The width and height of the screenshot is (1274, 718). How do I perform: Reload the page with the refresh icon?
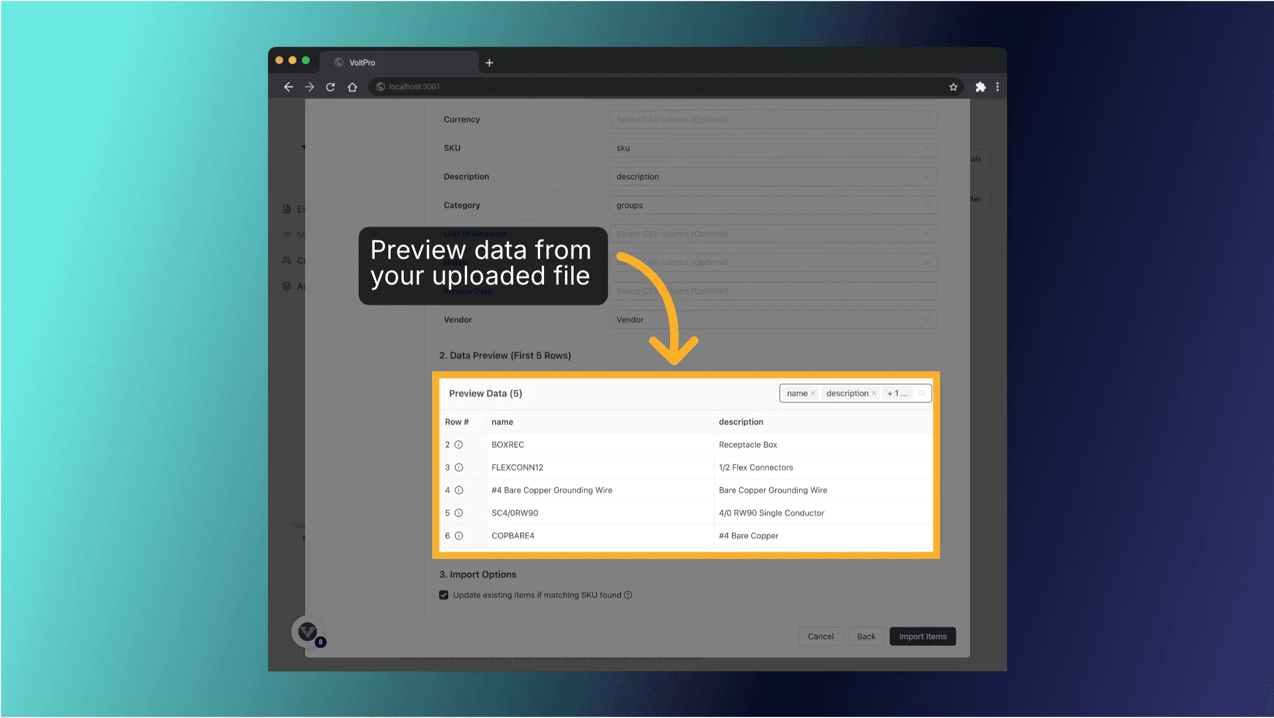click(331, 87)
